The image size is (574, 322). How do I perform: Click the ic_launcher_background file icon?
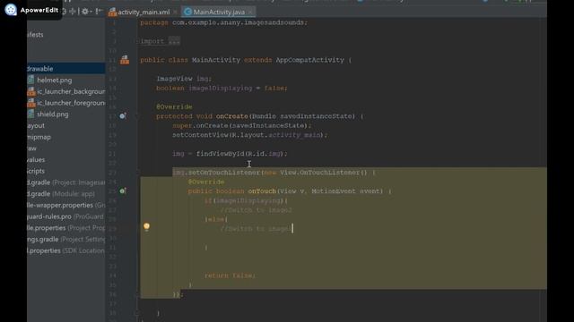click(31, 91)
